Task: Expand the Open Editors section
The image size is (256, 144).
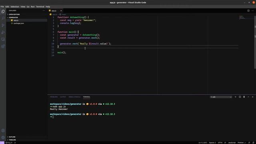Action: [x=27, y=14]
